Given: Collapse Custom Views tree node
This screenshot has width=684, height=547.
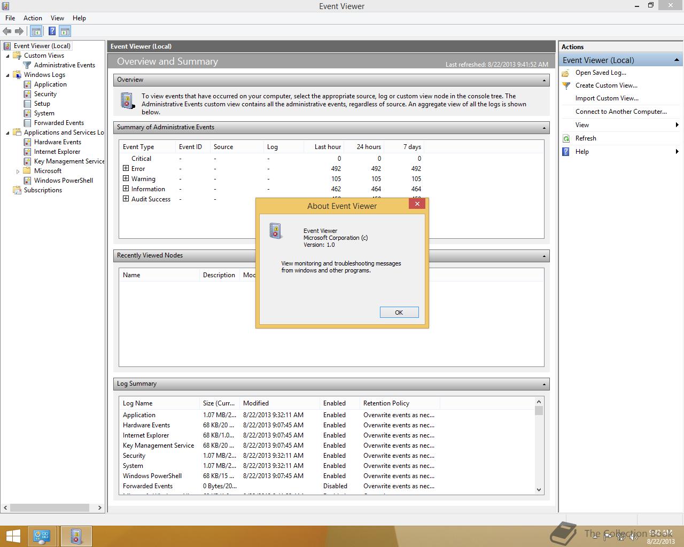Looking at the screenshot, I should (7, 56).
